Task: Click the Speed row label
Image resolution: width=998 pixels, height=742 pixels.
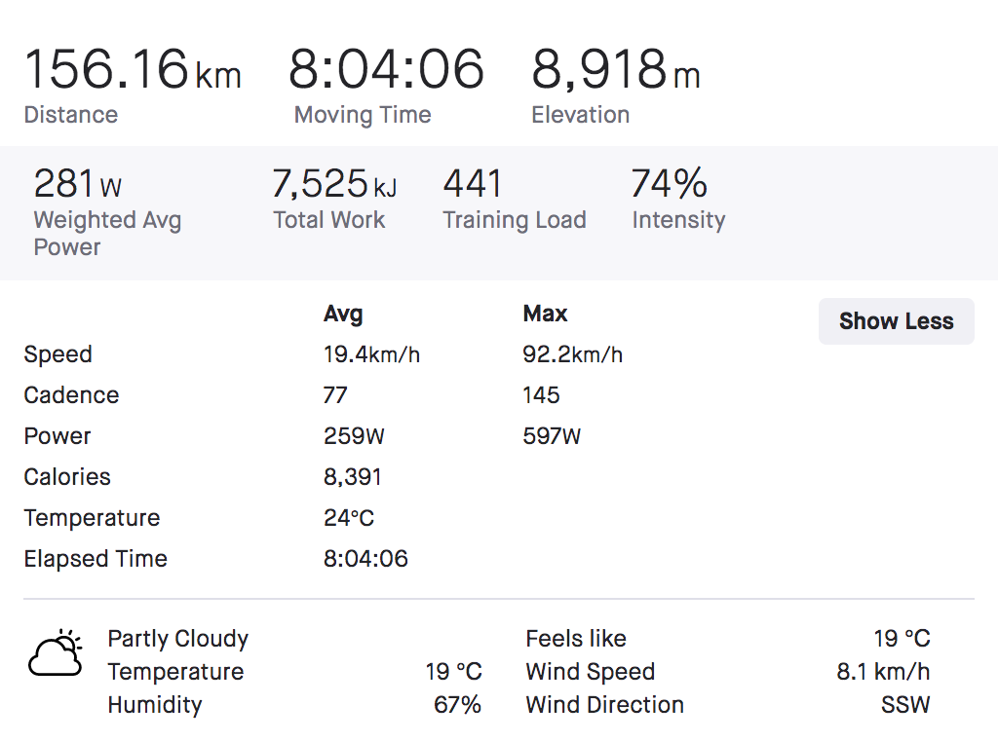Action: (58, 354)
